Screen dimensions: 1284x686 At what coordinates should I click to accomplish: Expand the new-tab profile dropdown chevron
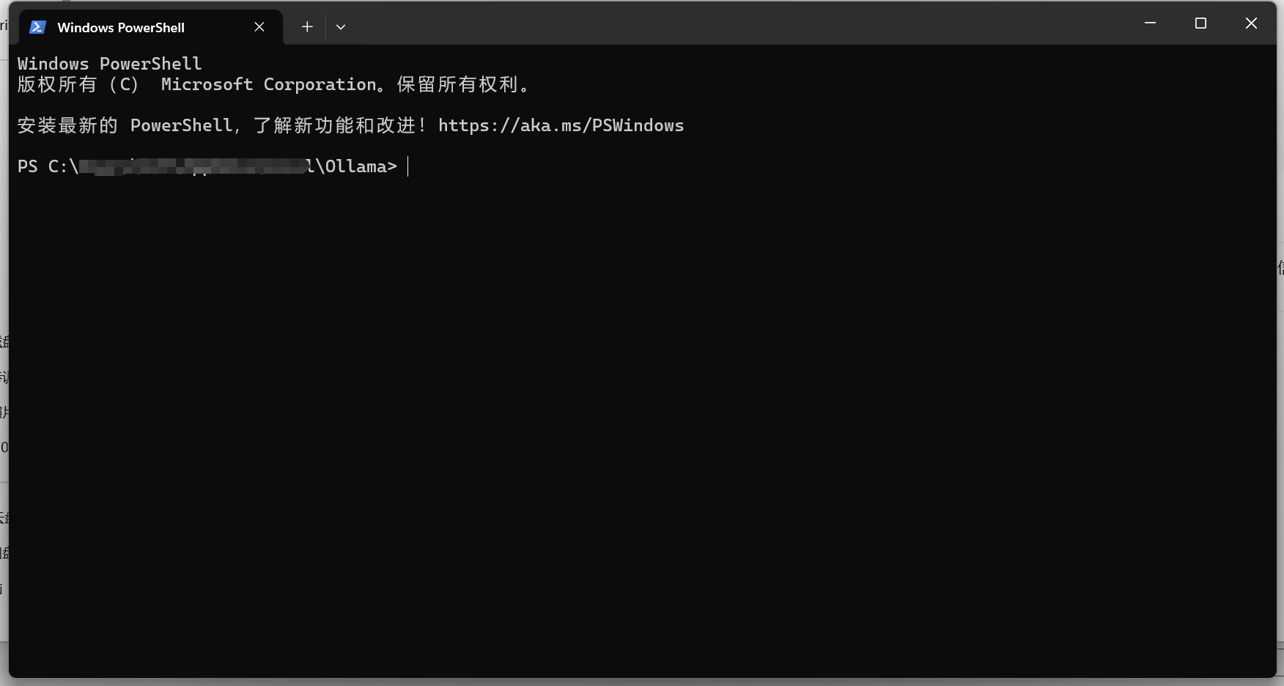pos(341,27)
